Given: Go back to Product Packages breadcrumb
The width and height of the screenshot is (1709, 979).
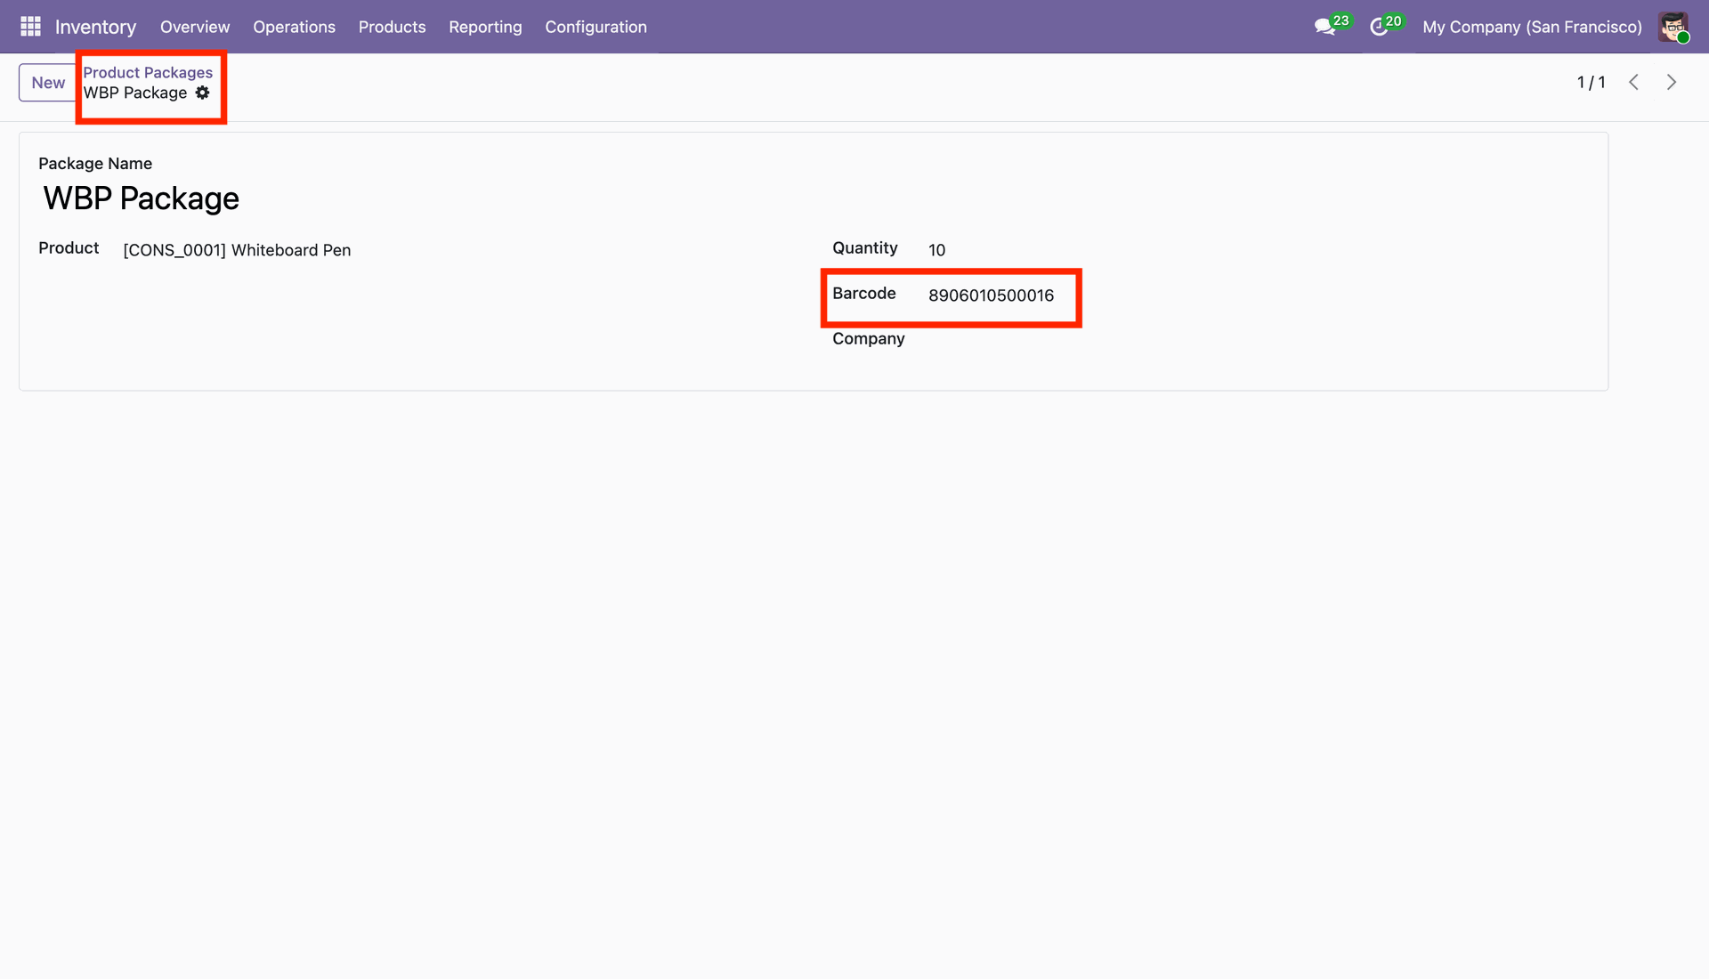Looking at the screenshot, I should [148, 72].
